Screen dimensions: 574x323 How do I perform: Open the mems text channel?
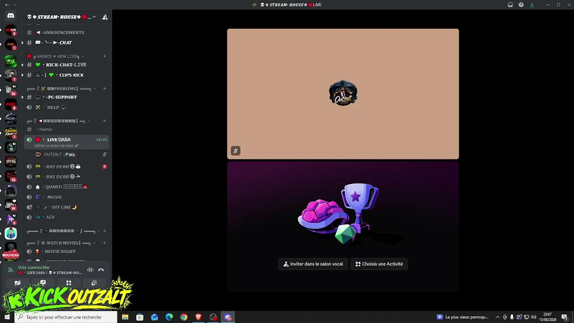pyautogui.click(x=67, y=129)
